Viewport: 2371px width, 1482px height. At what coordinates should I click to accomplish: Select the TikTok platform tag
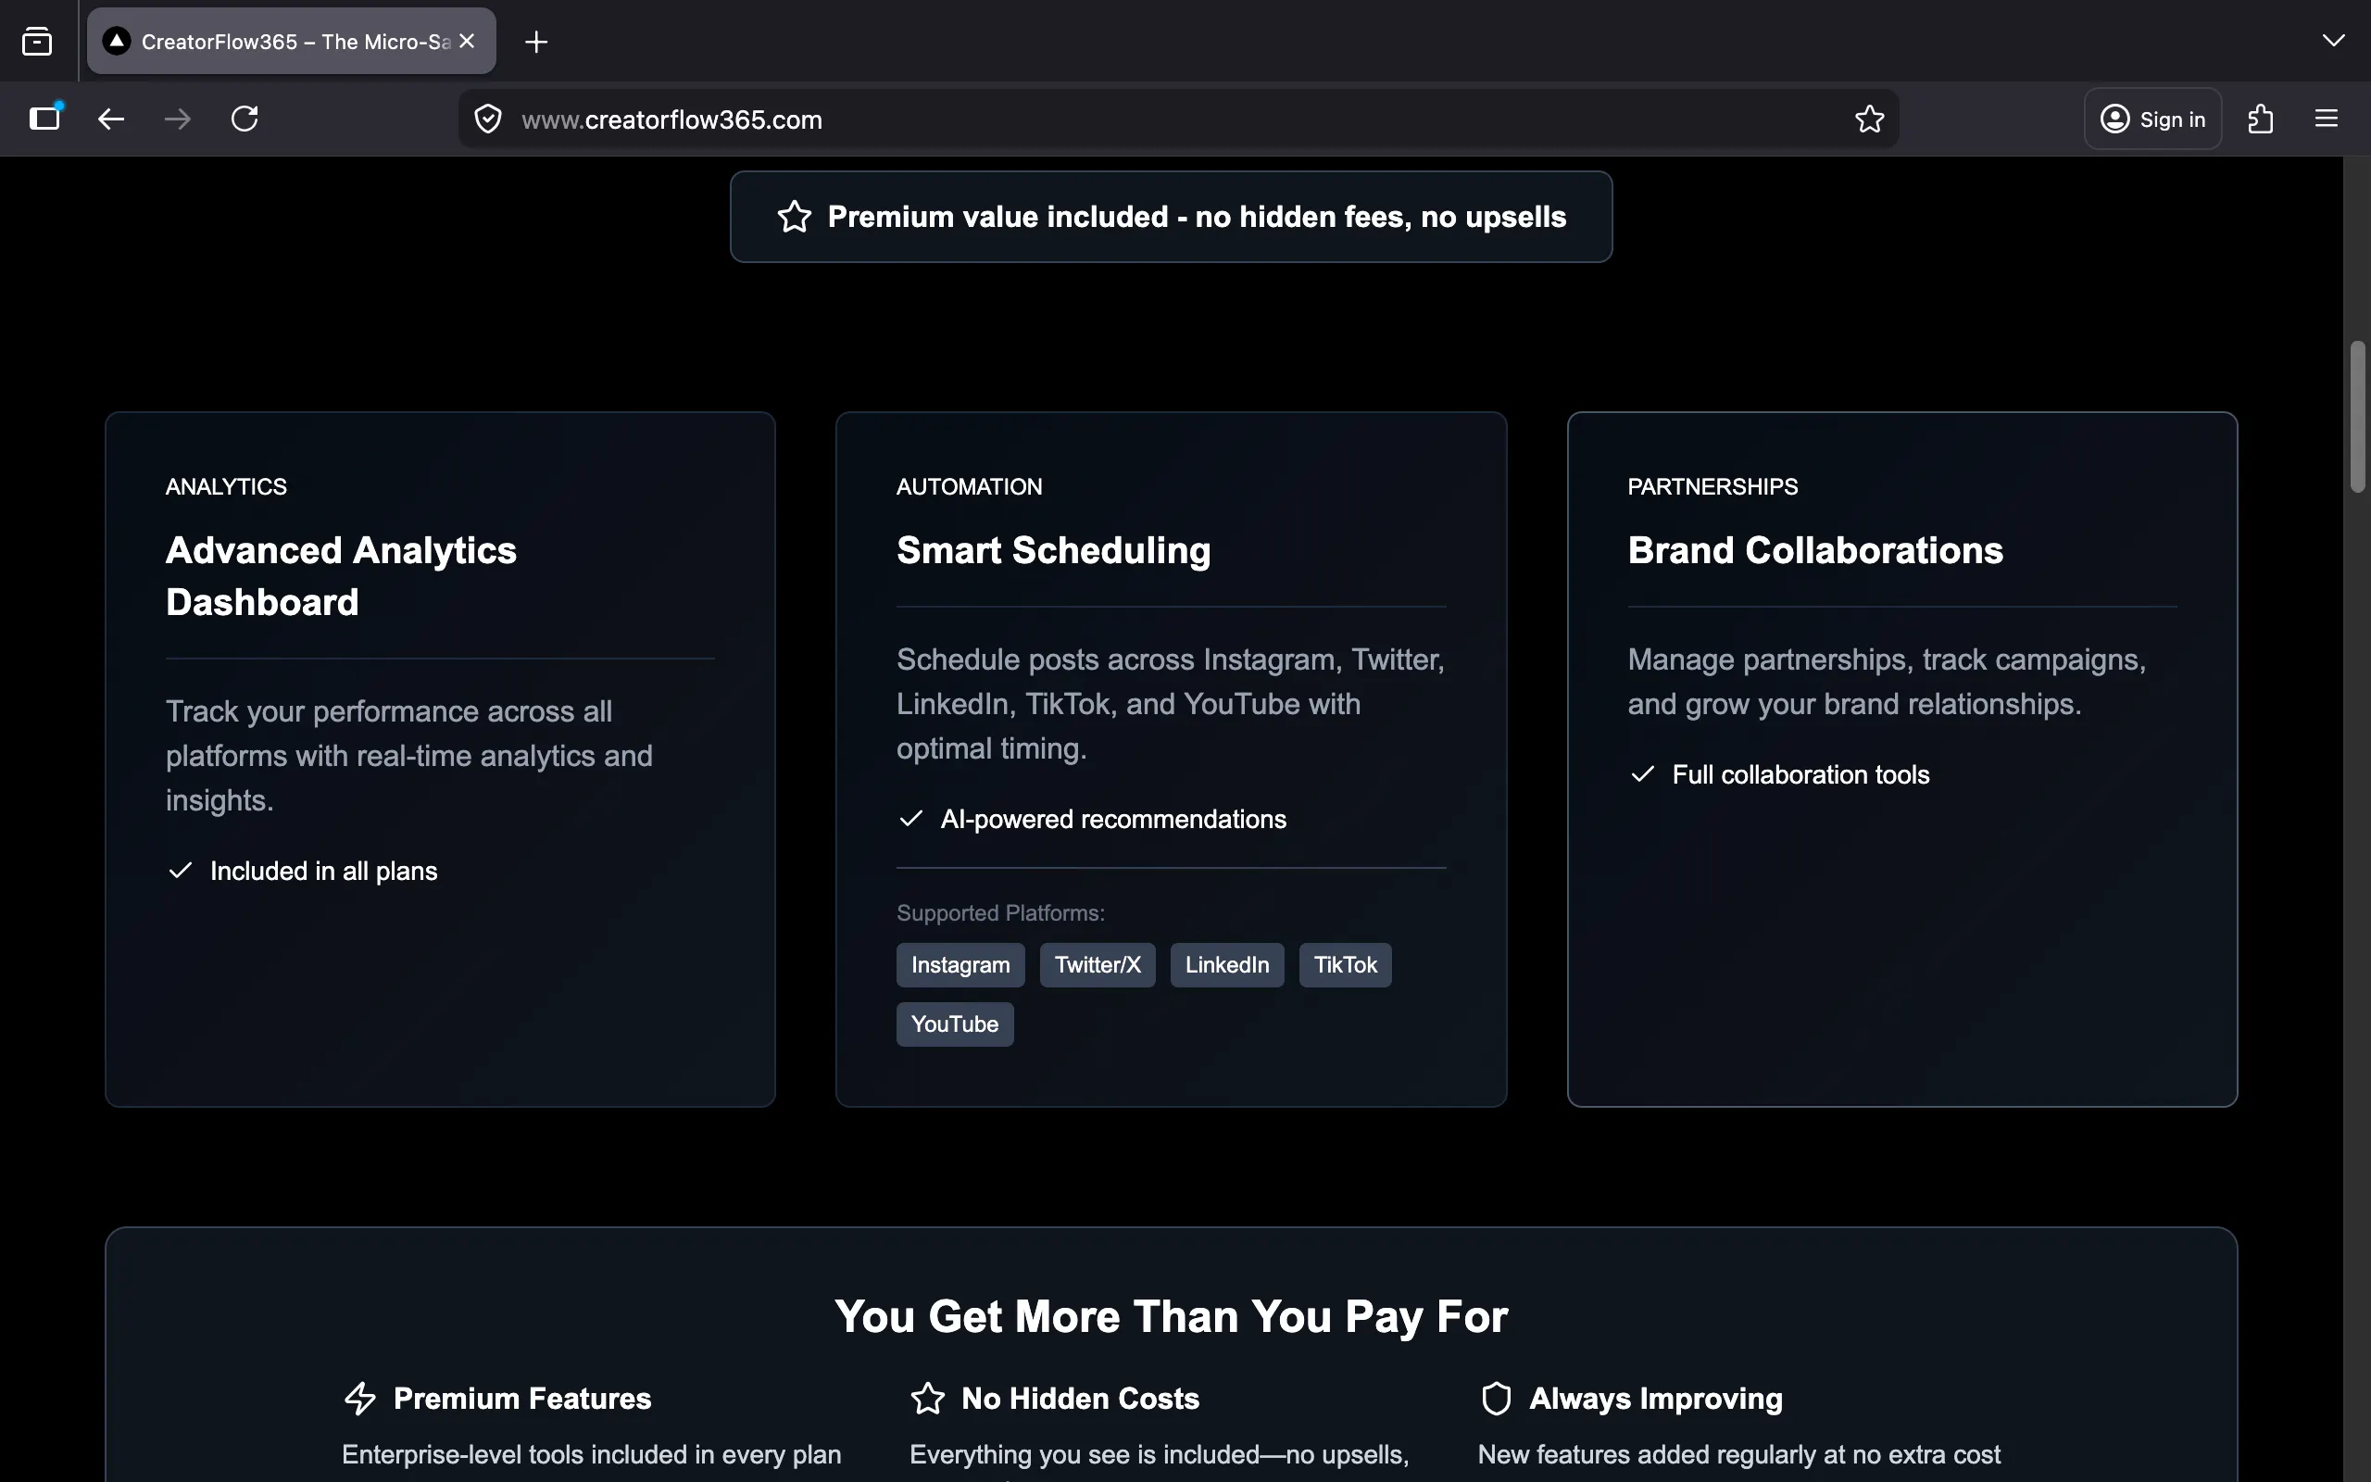(x=1345, y=965)
